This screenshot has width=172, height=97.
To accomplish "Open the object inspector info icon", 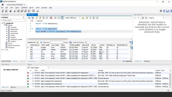I will pos(11,11).
